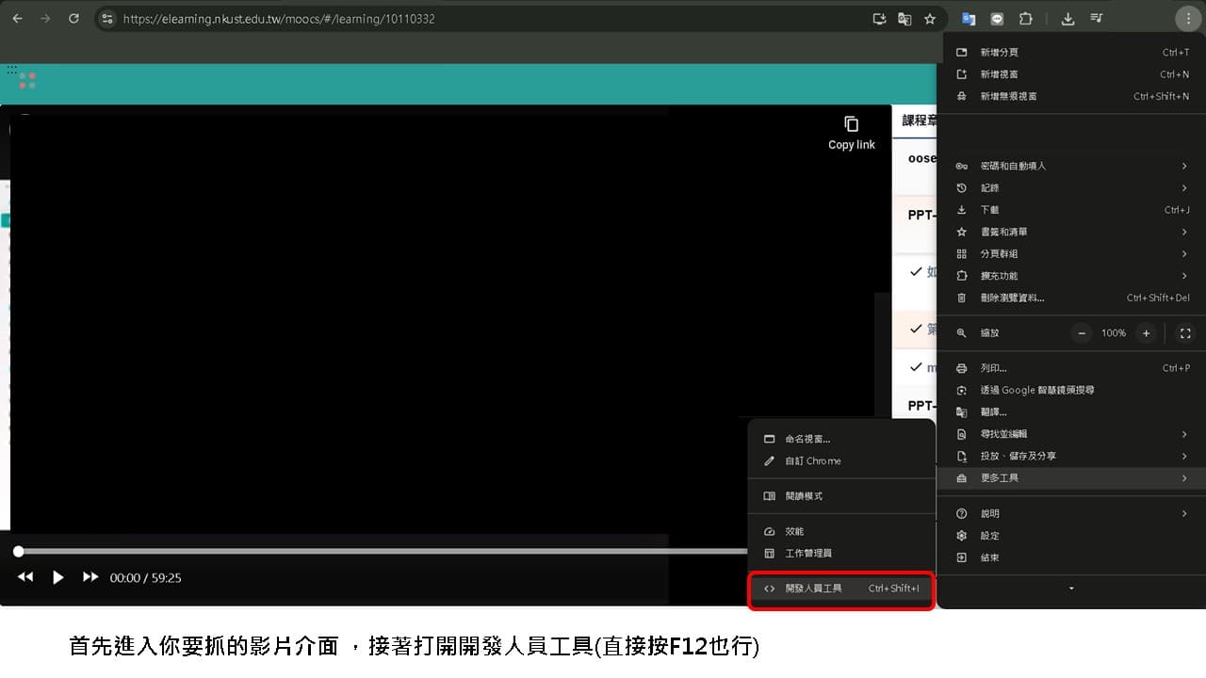Click the 00:00 / 59:25 time display

pos(146,578)
